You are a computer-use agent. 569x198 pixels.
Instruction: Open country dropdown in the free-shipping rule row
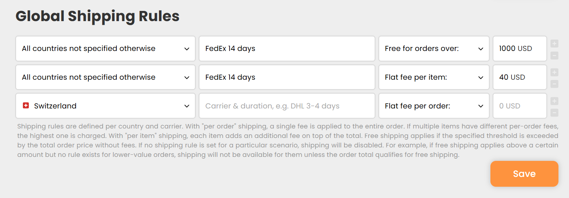tap(106, 49)
